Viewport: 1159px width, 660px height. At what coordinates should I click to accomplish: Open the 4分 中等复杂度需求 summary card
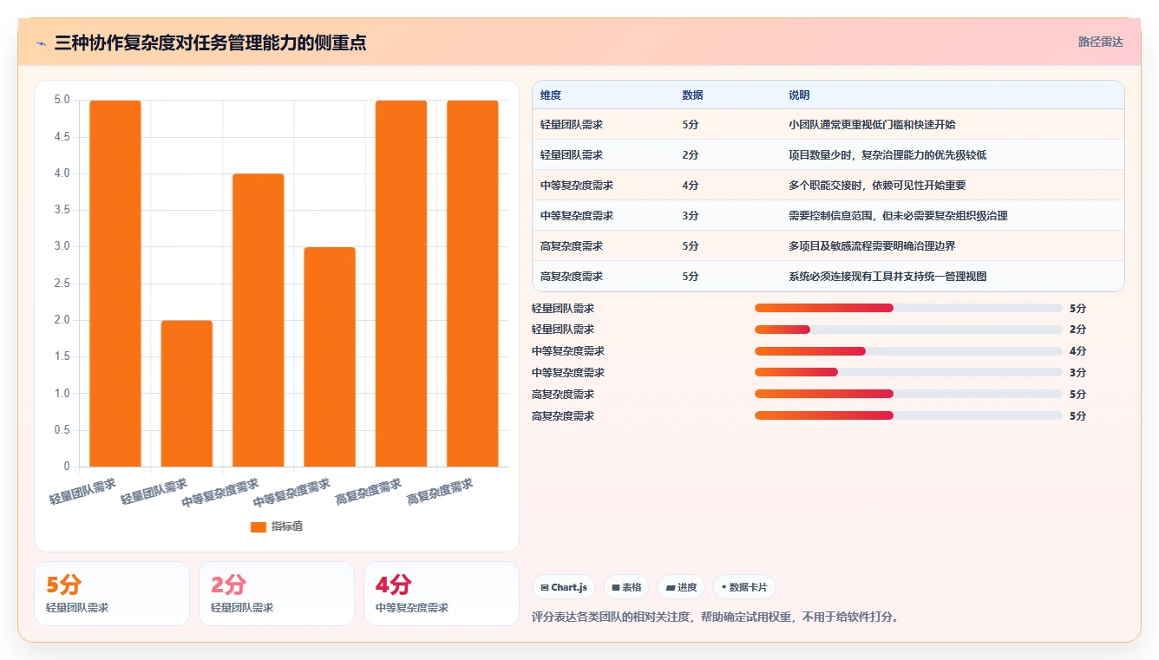pyautogui.click(x=442, y=593)
